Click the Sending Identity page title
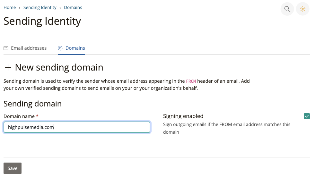 point(42,21)
